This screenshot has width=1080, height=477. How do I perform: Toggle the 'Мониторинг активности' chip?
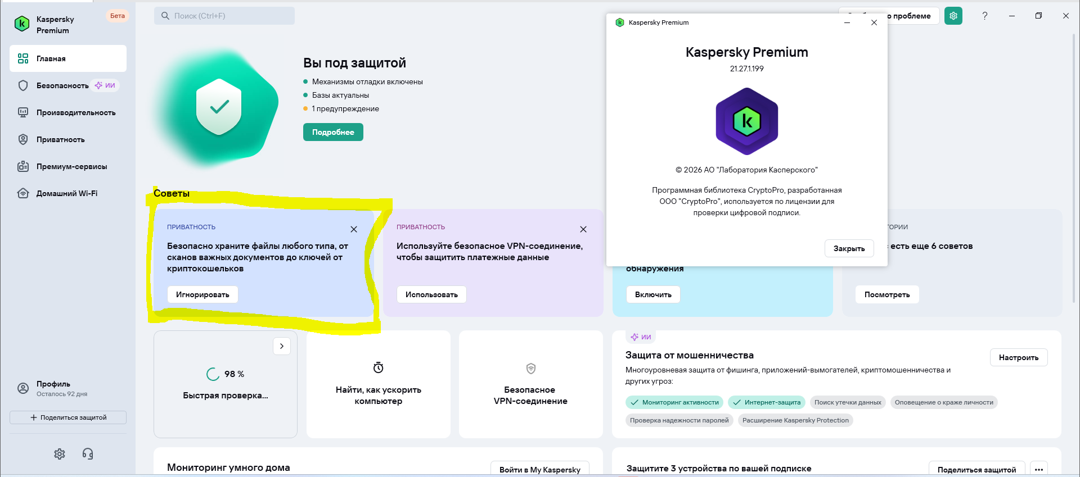tap(674, 402)
